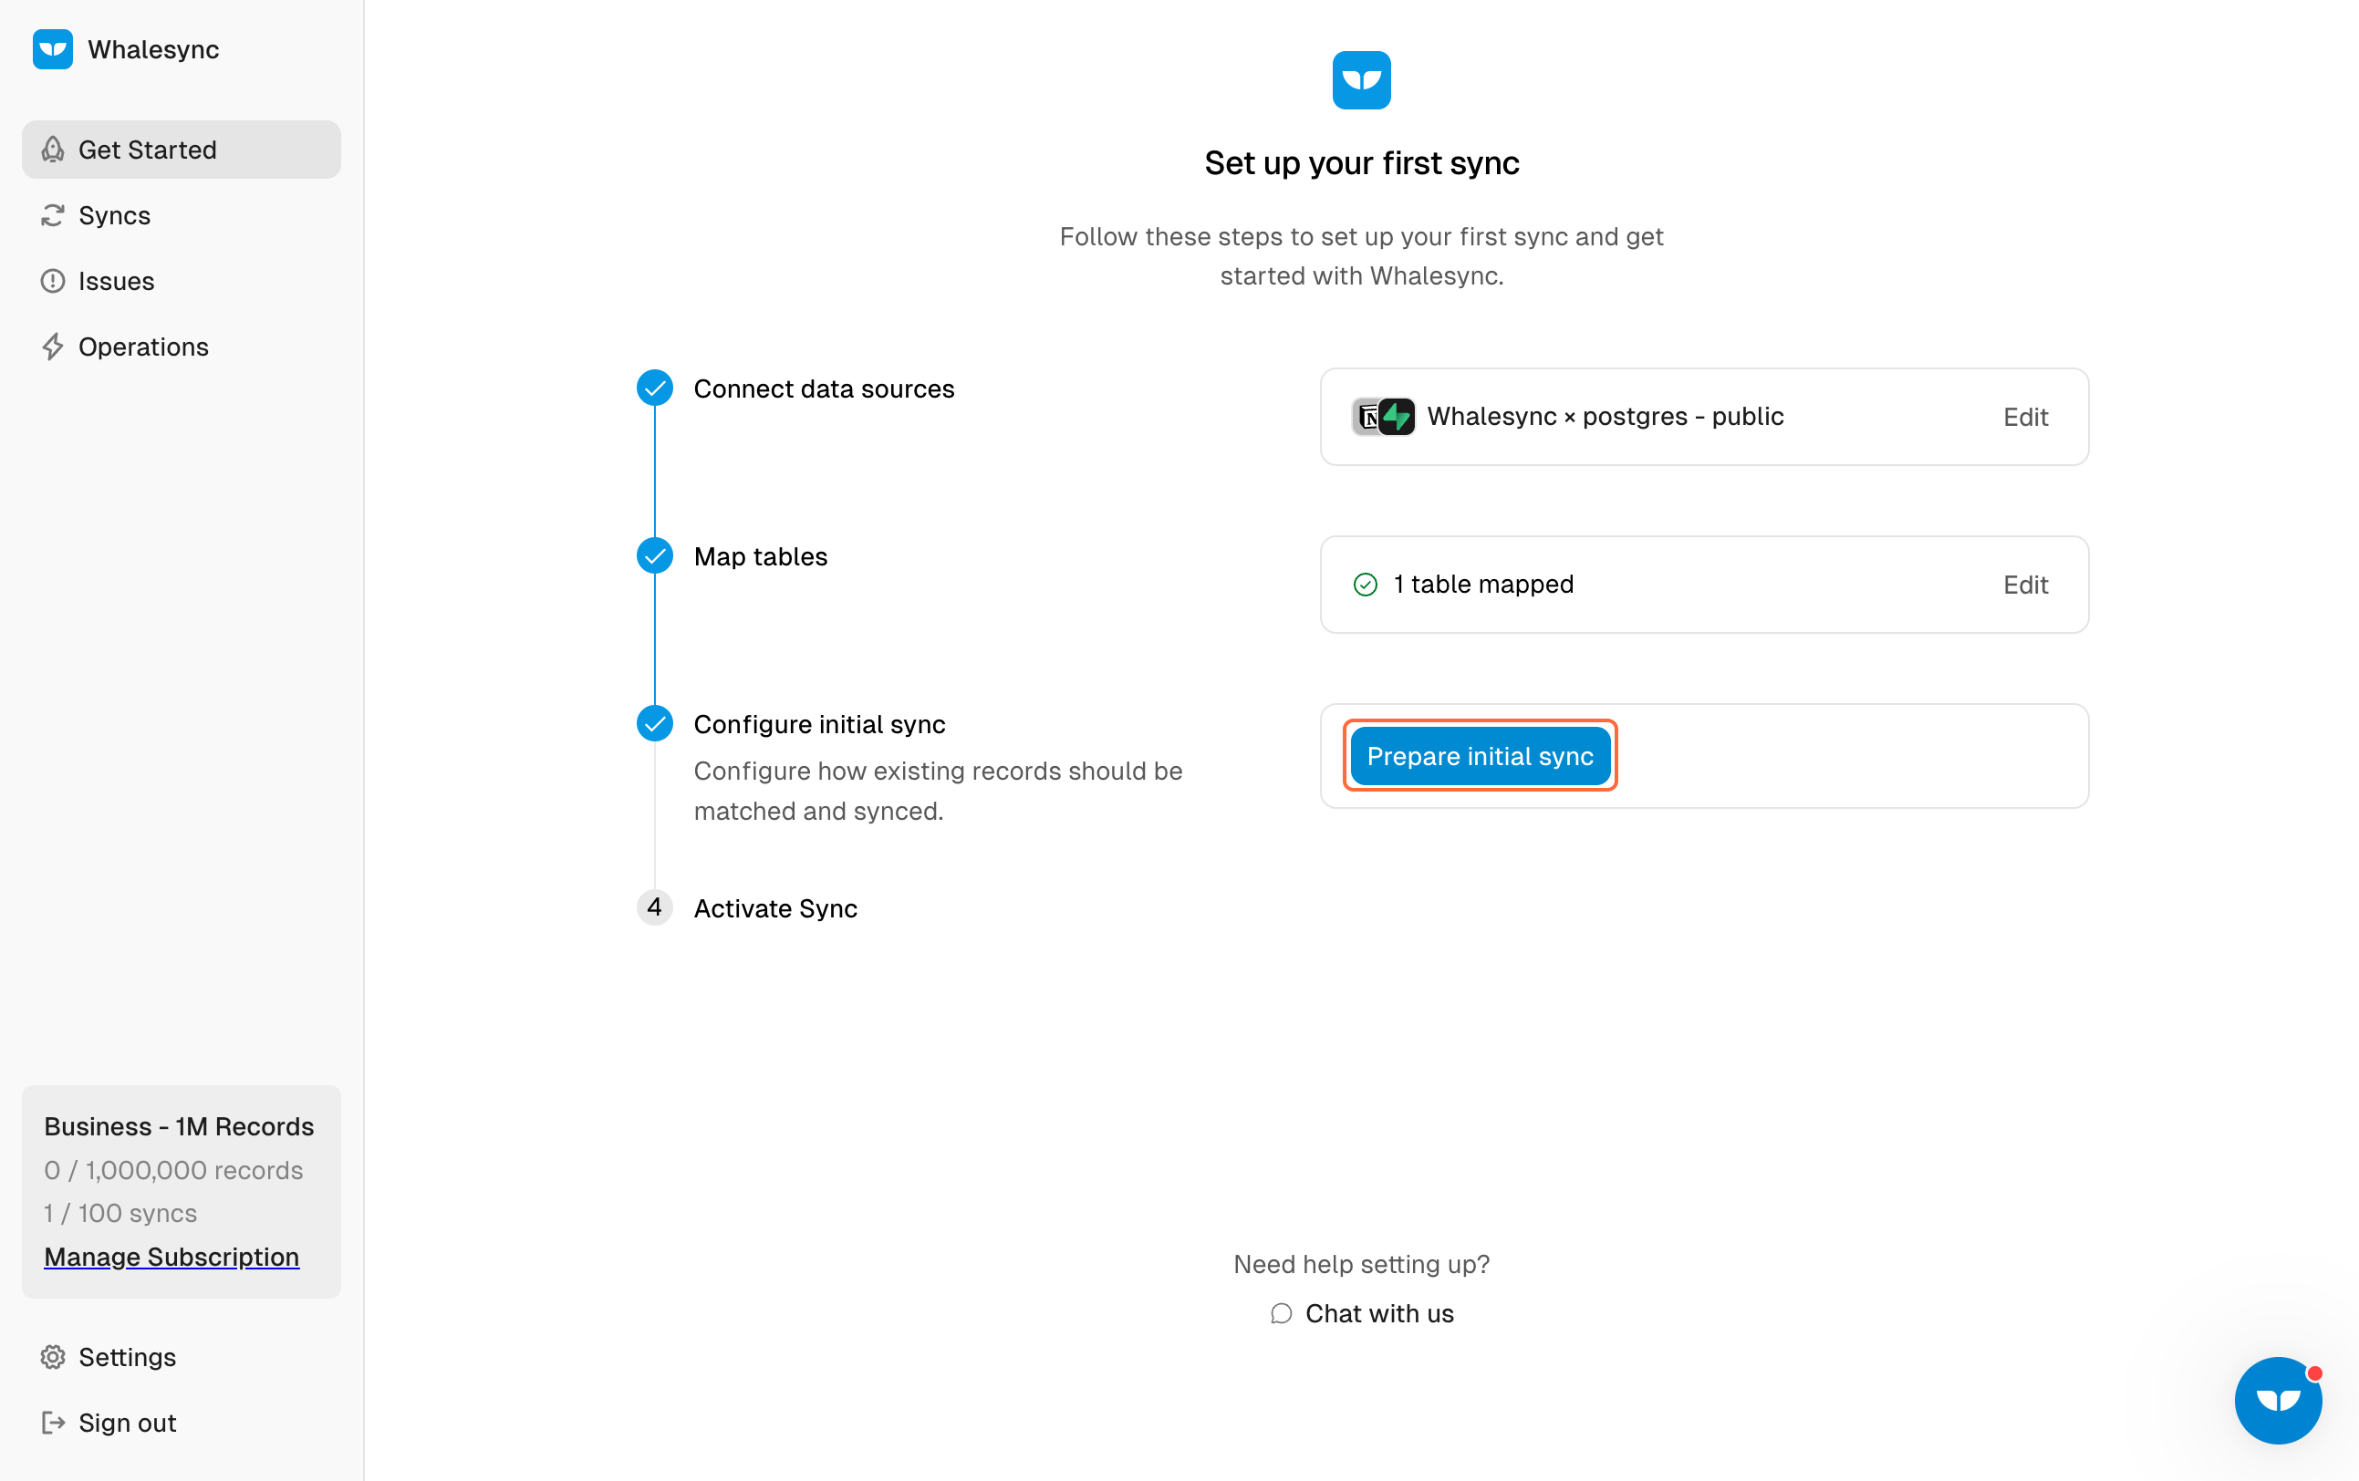This screenshot has height=1481, width=2359.
Task: Click the Business - 1M Records plan text
Action: point(180,1126)
